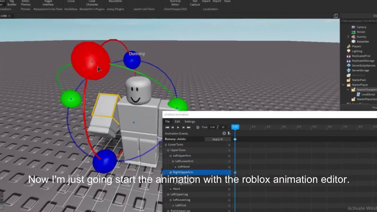Click the blue rotation handle below the dummy
The image size is (377, 212).
coord(105,161)
